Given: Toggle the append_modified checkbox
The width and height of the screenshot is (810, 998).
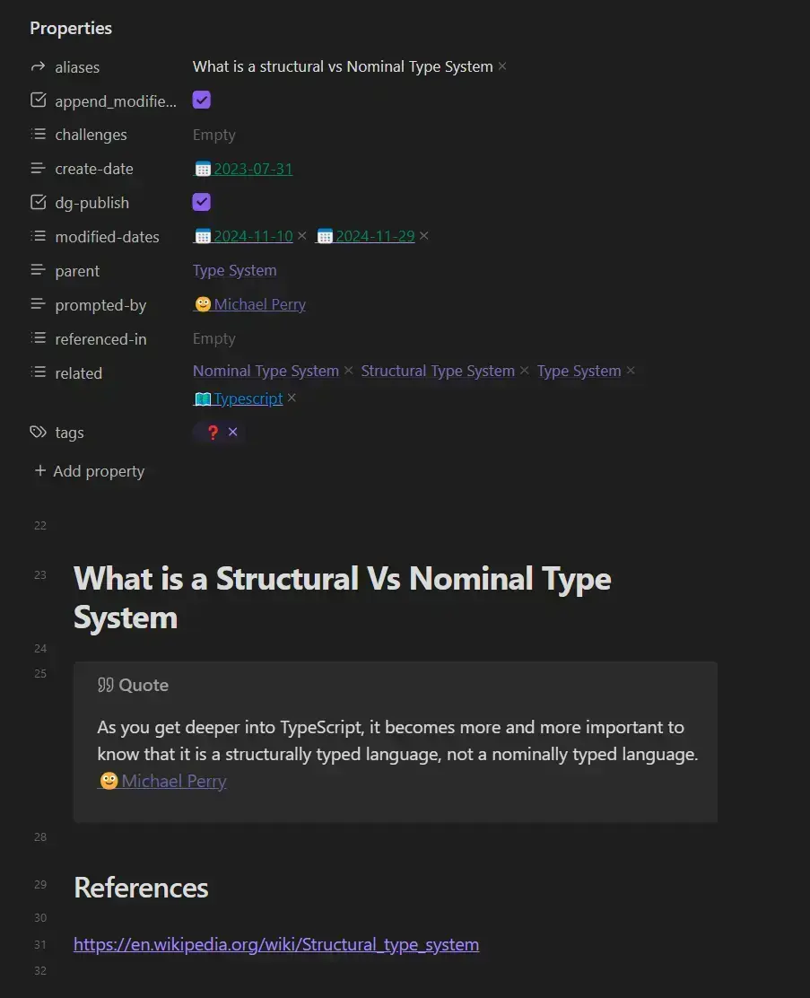Looking at the screenshot, I should (x=202, y=101).
